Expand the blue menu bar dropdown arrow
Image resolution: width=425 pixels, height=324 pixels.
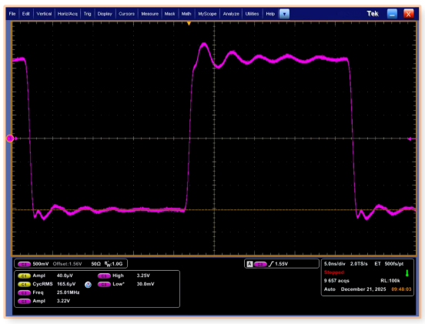284,14
